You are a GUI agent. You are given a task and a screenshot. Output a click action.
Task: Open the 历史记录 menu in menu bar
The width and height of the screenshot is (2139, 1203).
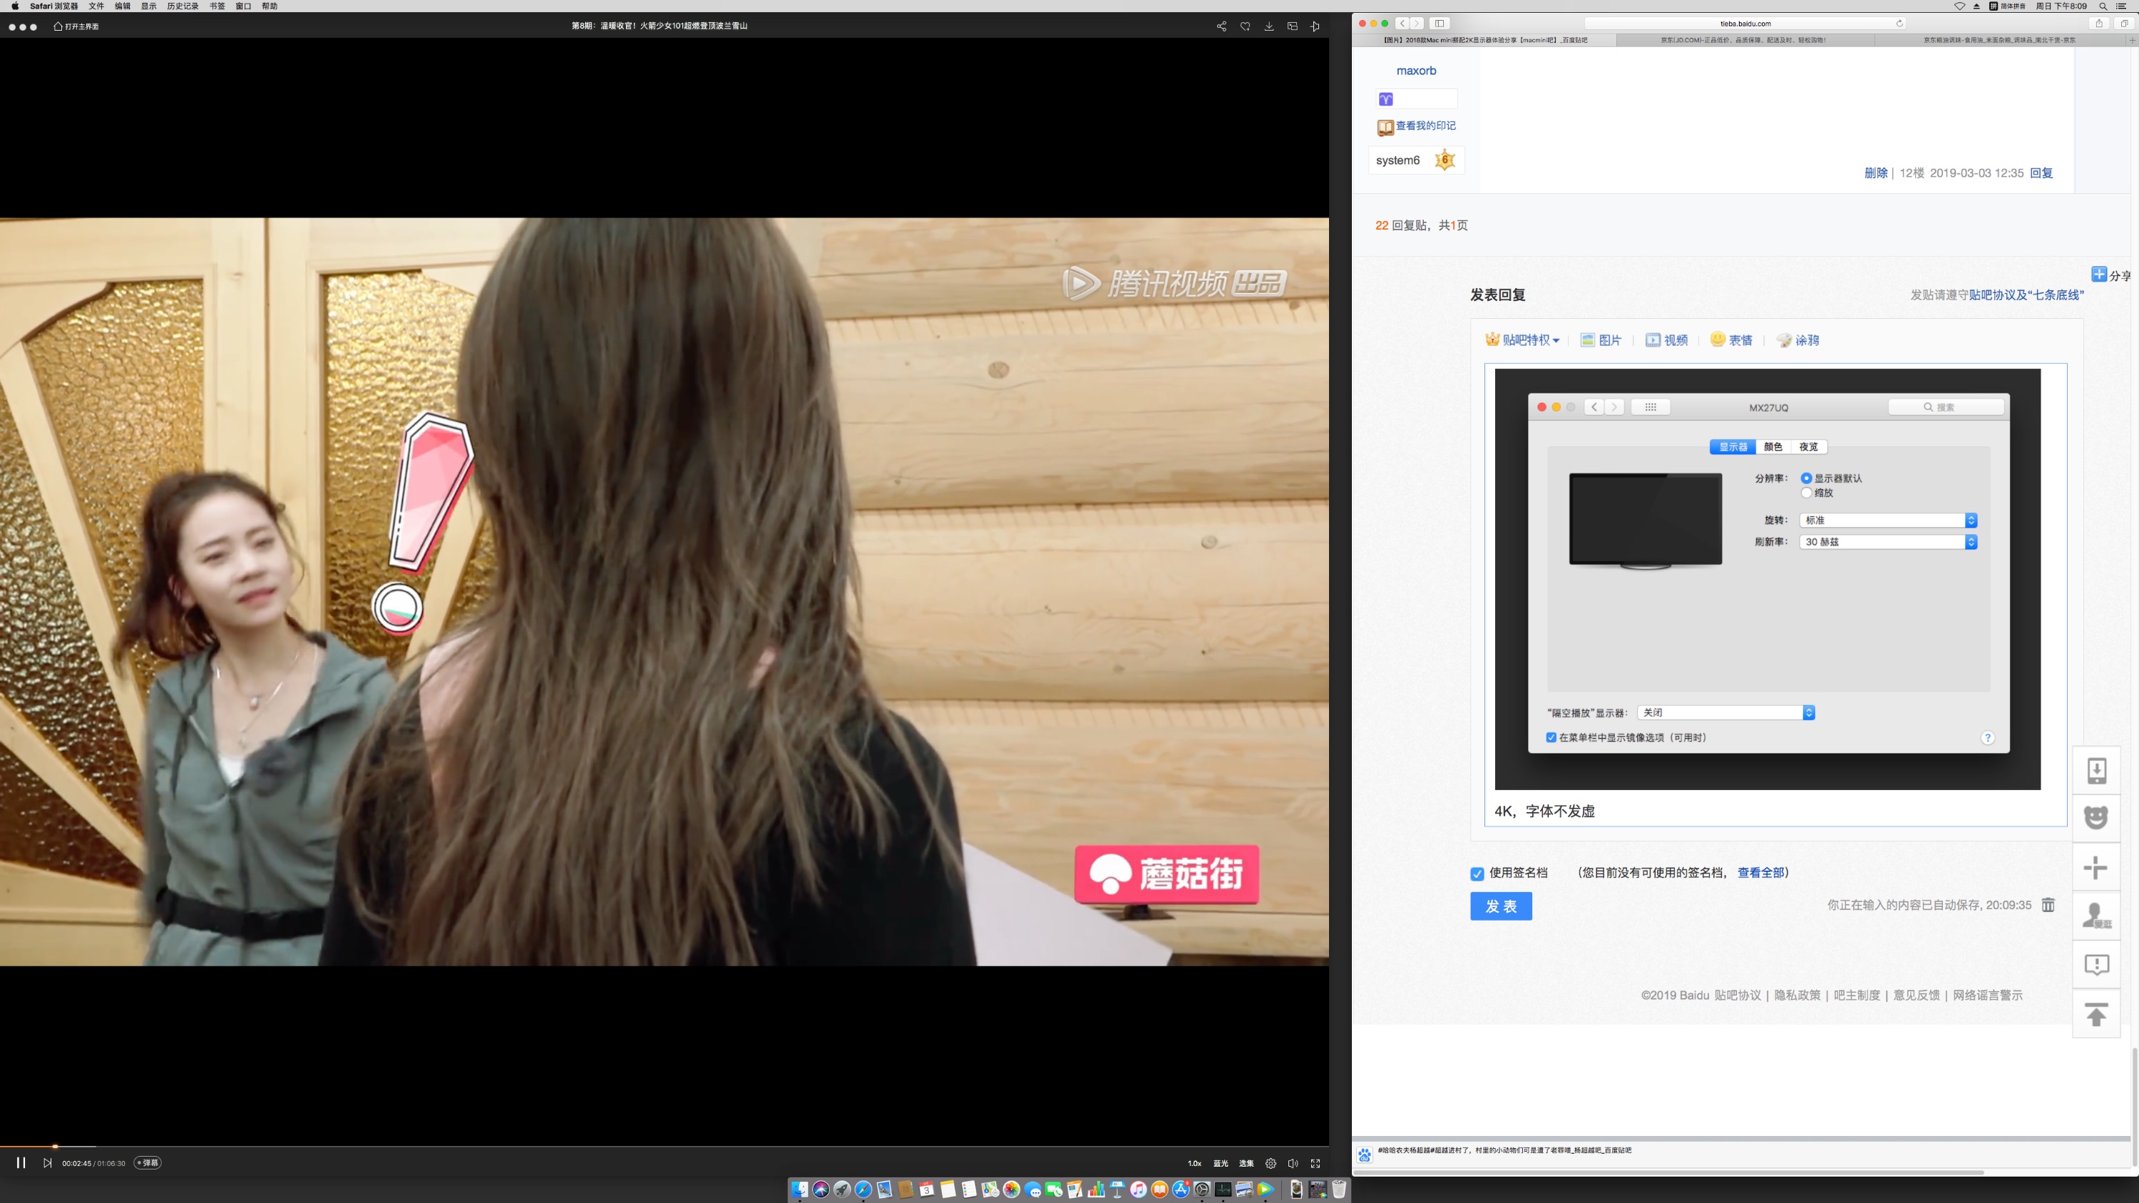pos(183,6)
